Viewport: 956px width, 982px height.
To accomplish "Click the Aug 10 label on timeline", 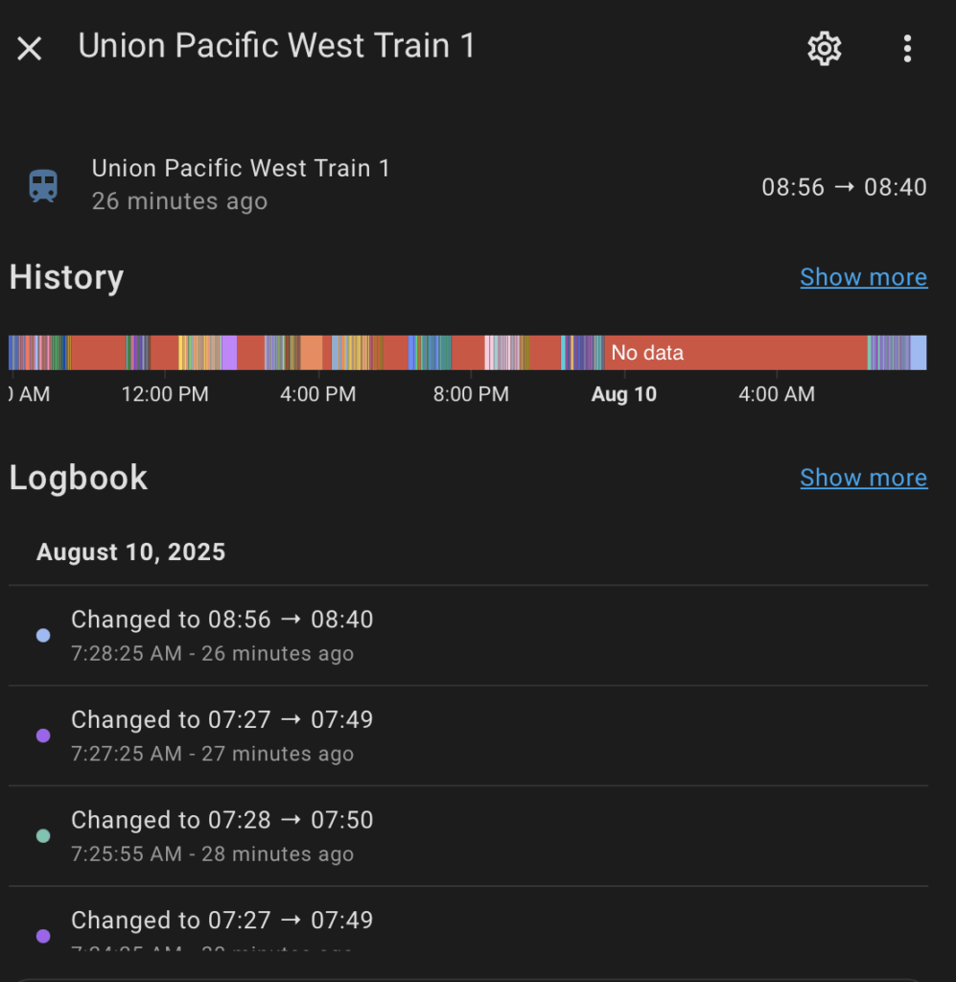I will point(624,394).
